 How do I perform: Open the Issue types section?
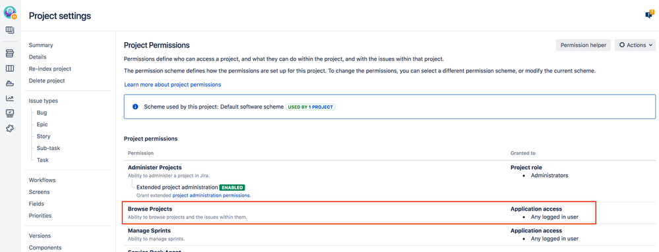[x=44, y=101]
